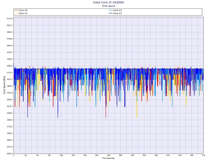Click the 5147.0 y-axis value
The height and width of the screenshot is (162, 217).
[x=10, y=18]
